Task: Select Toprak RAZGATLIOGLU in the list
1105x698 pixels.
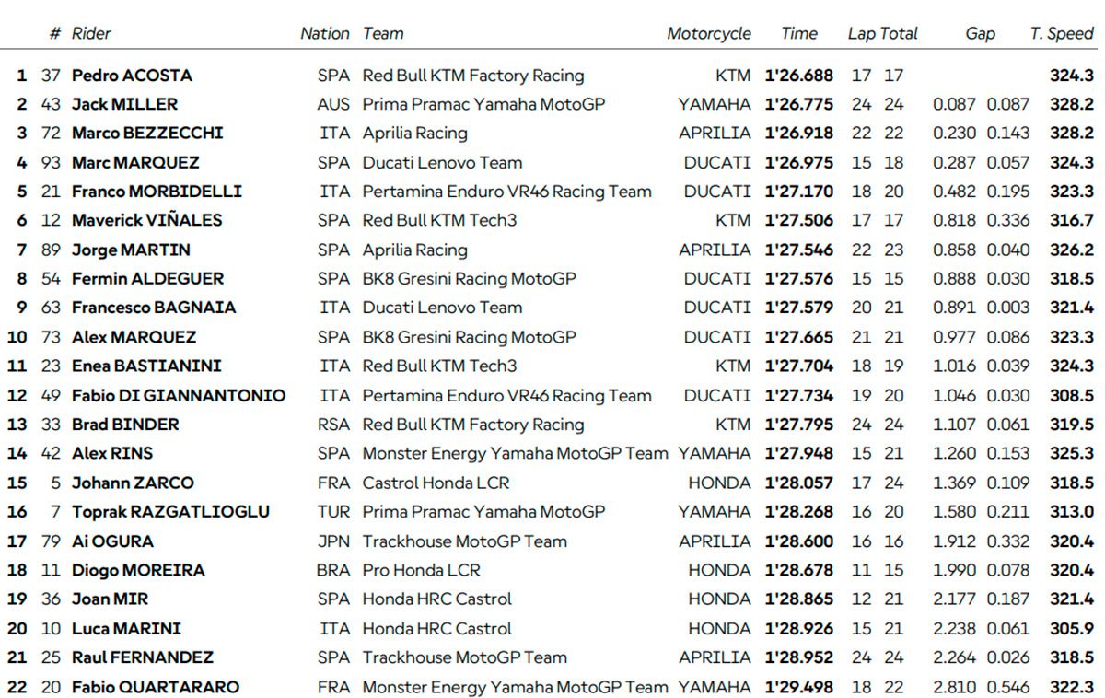Action: (170, 511)
